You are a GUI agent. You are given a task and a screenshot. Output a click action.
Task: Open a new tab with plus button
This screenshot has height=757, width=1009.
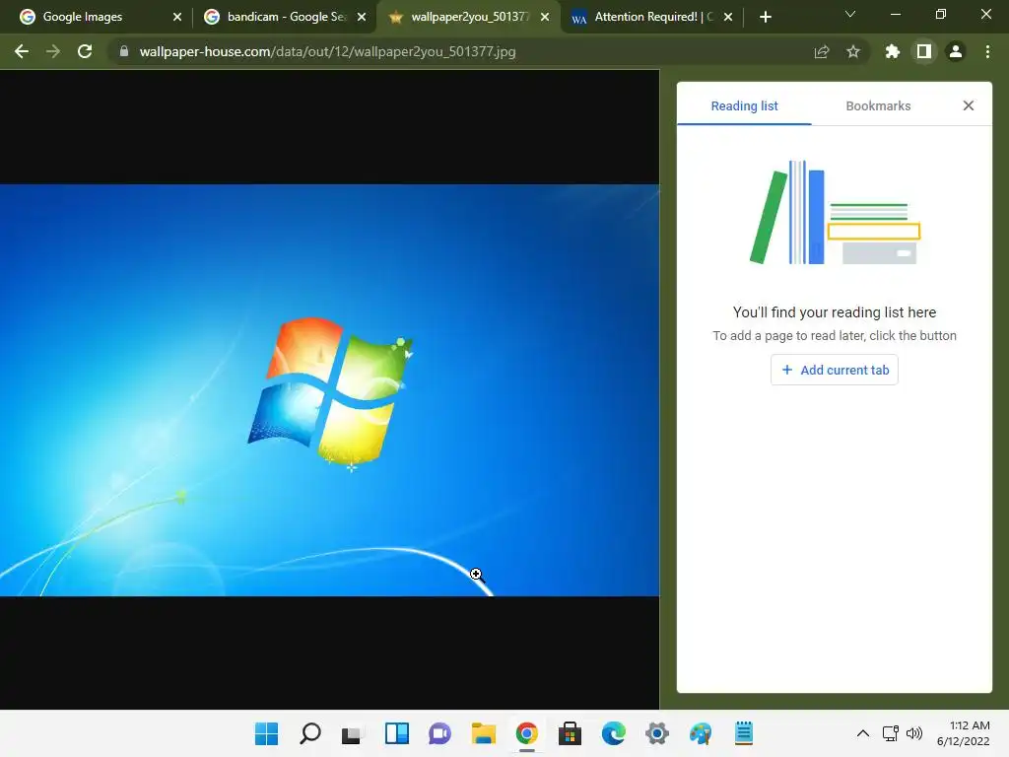point(765,17)
